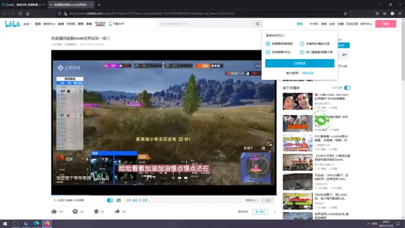The width and height of the screenshot is (405, 228).
Task: Open 大会员 header link
Action: 313,24
